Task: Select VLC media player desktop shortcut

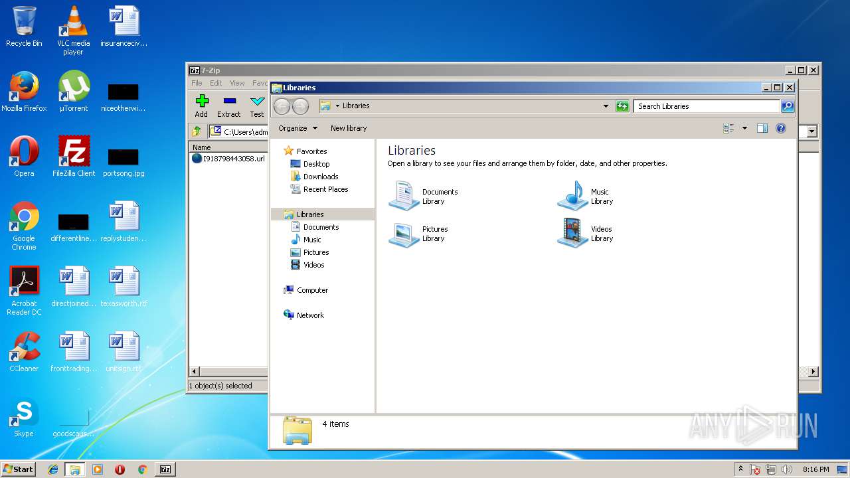Action: point(73,31)
